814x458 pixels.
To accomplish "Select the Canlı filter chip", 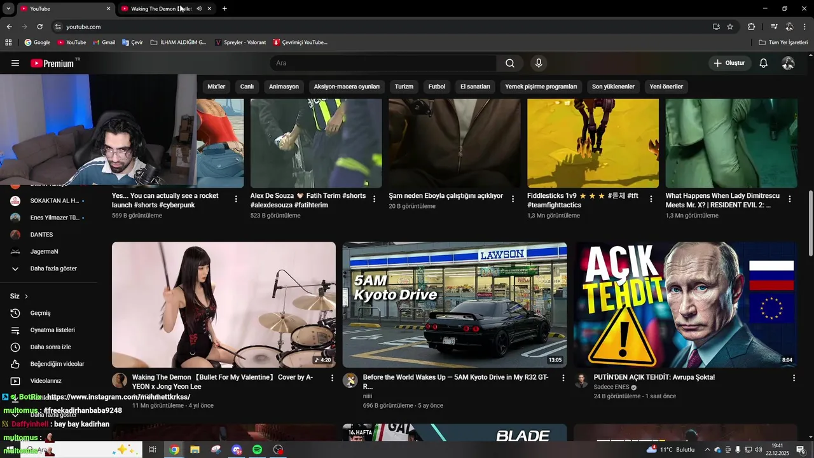I will [x=247, y=87].
